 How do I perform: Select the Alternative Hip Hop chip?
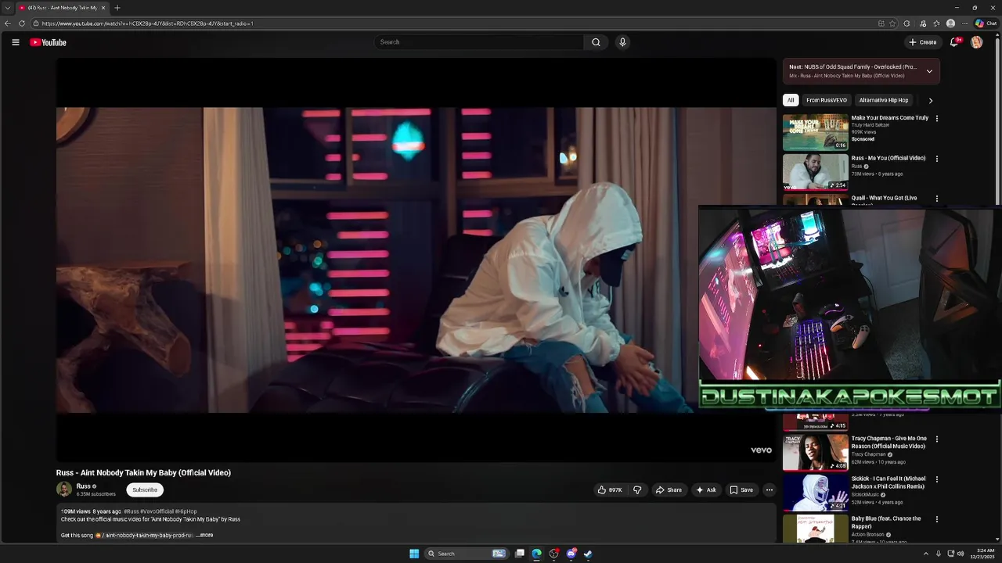884,100
